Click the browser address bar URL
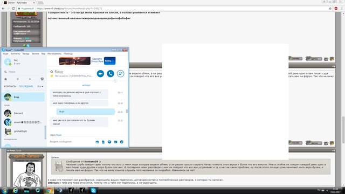 70,9
